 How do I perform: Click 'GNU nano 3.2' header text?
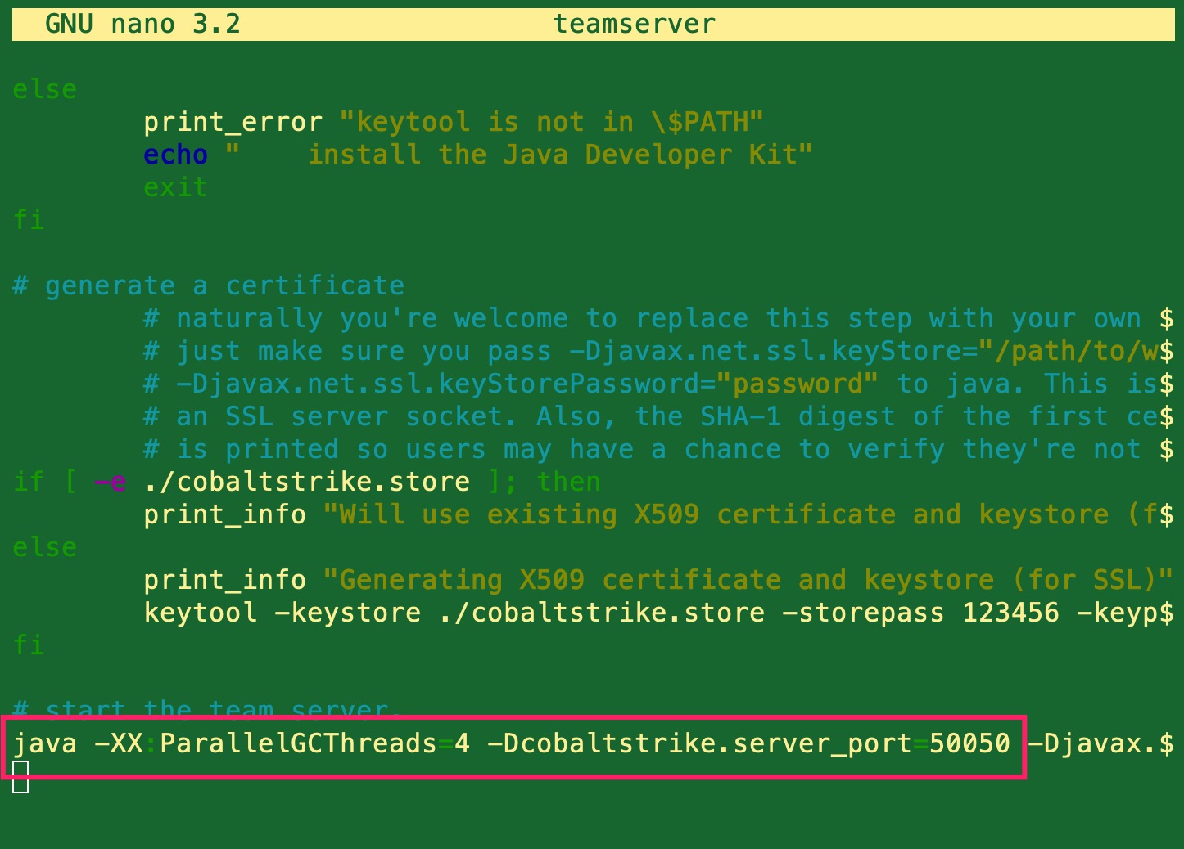point(143,24)
